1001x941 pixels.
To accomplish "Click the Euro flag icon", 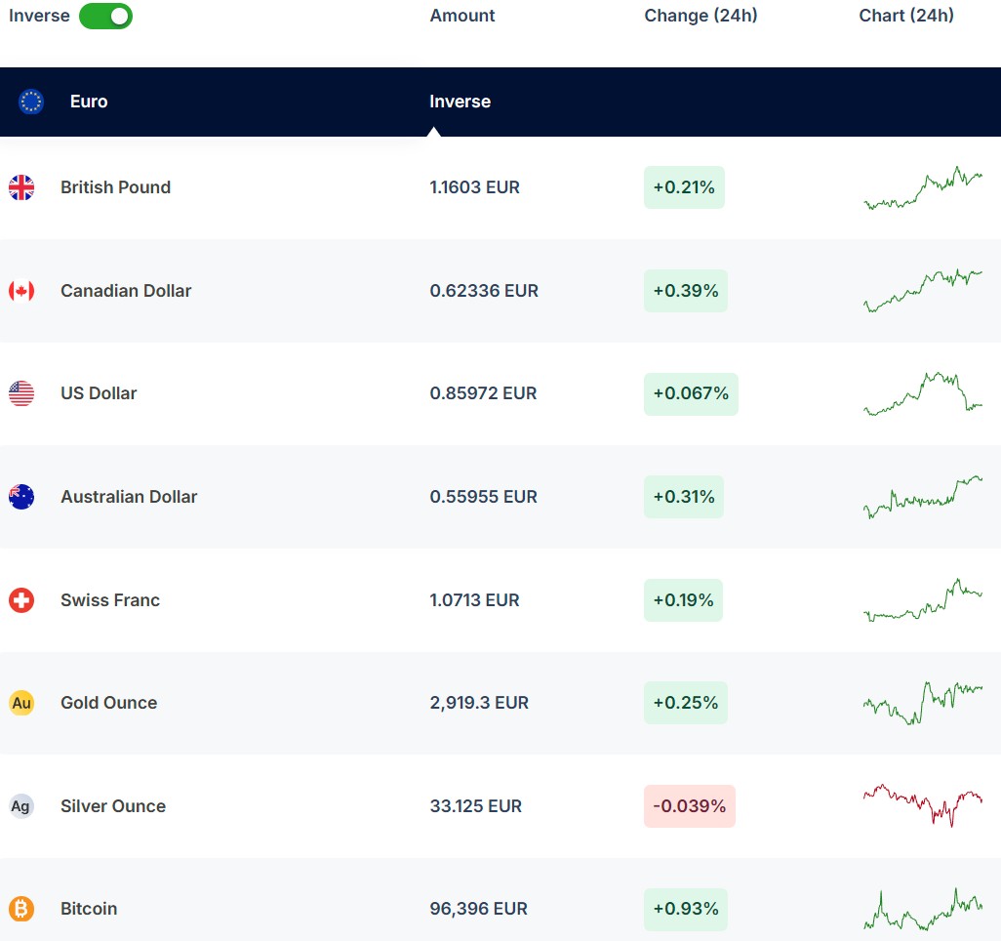I will click(31, 102).
